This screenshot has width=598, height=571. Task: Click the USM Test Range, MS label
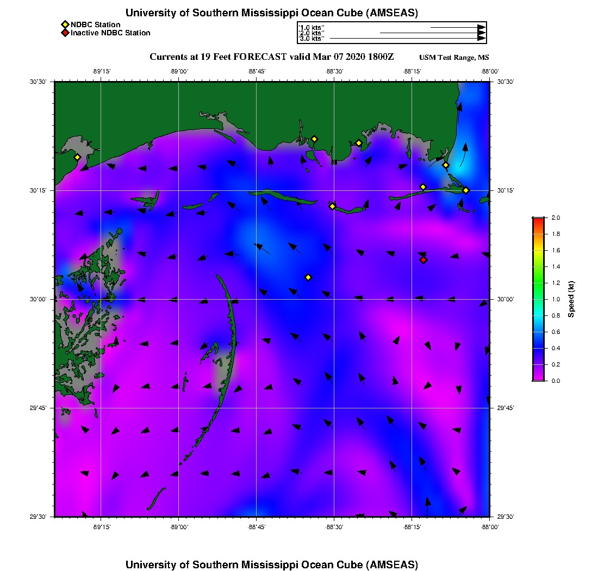(x=454, y=58)
